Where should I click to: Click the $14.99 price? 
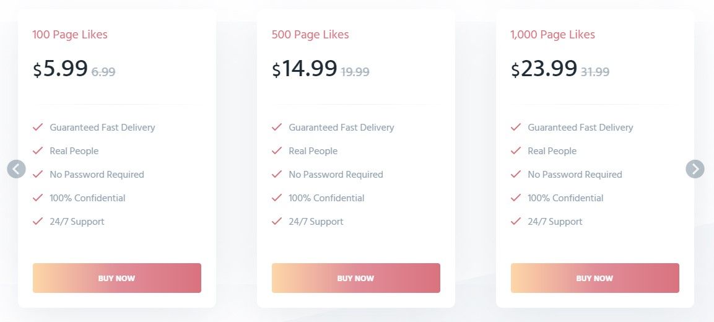tap(305, 68)
